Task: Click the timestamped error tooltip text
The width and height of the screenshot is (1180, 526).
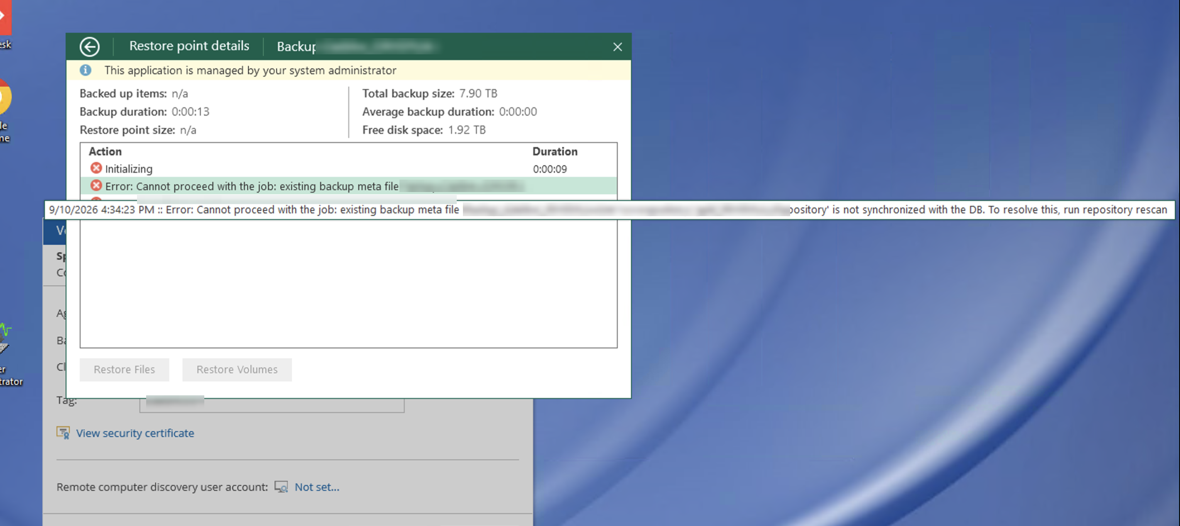Action: tap(609, 209)
